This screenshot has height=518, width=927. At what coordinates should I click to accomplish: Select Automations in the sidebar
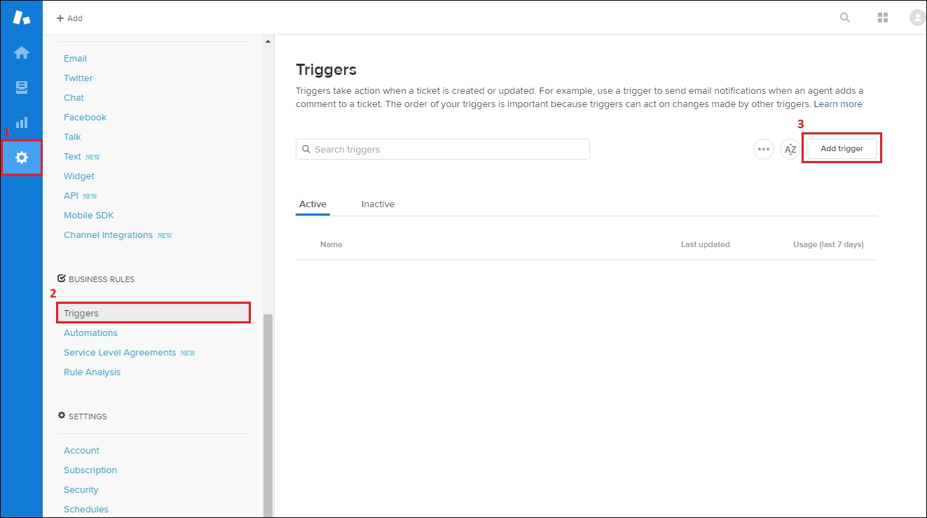[x=90, y=332]
